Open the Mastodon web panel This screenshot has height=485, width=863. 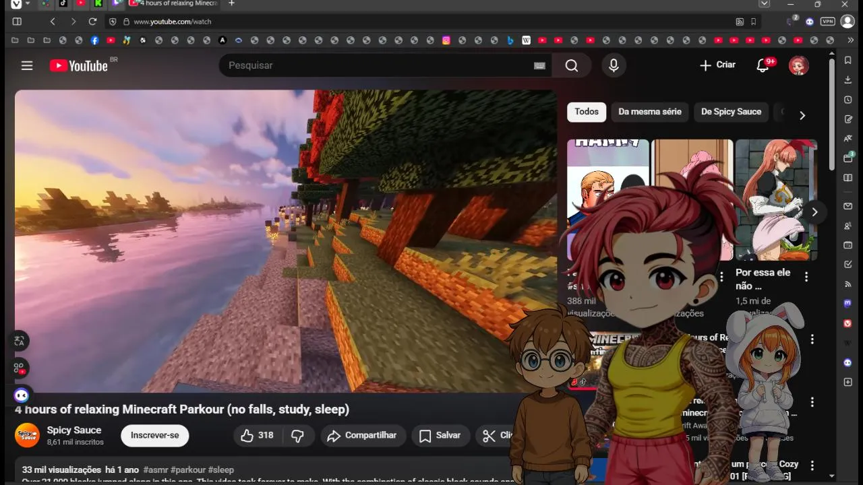tap(848, 304)
